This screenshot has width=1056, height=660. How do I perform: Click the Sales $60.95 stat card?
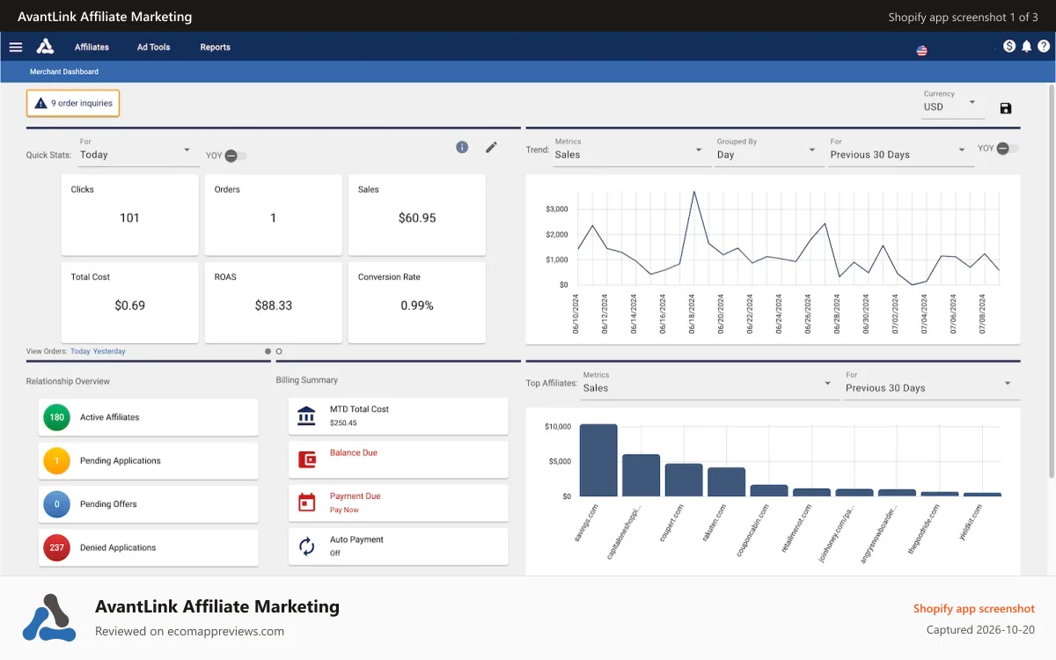(416, 215)
